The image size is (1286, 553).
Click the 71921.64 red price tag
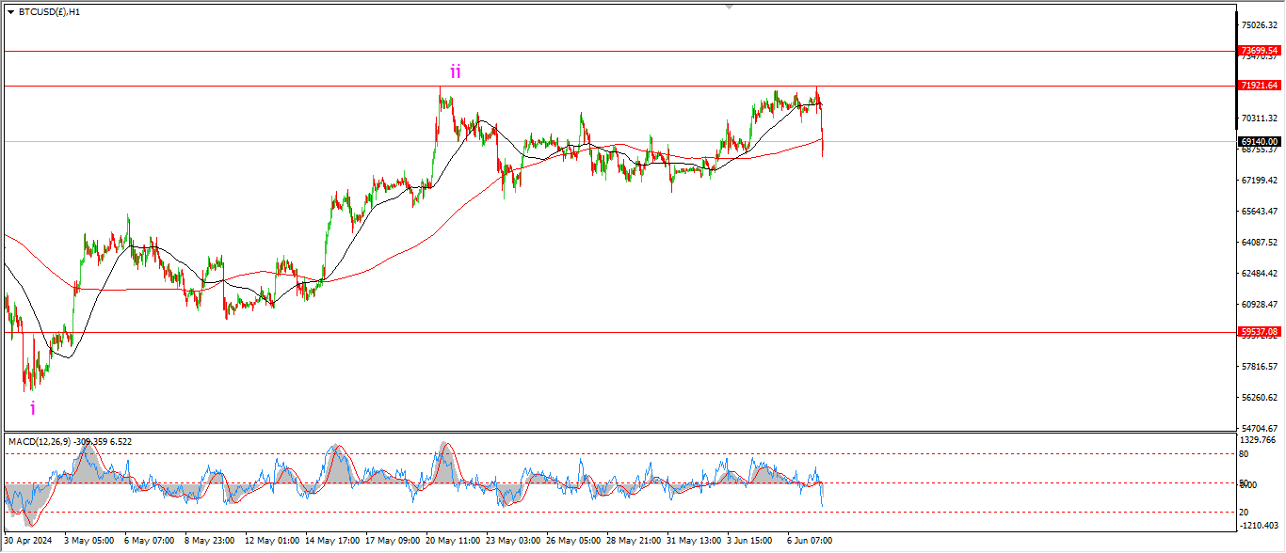point(1259,86)
